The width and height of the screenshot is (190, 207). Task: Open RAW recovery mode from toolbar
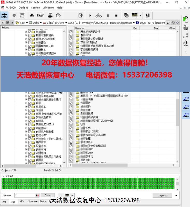pyautogui.click(x=40, y=15)
